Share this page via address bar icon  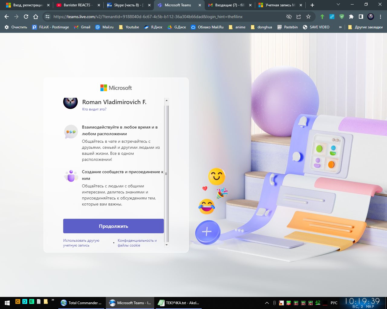(299, 17)
